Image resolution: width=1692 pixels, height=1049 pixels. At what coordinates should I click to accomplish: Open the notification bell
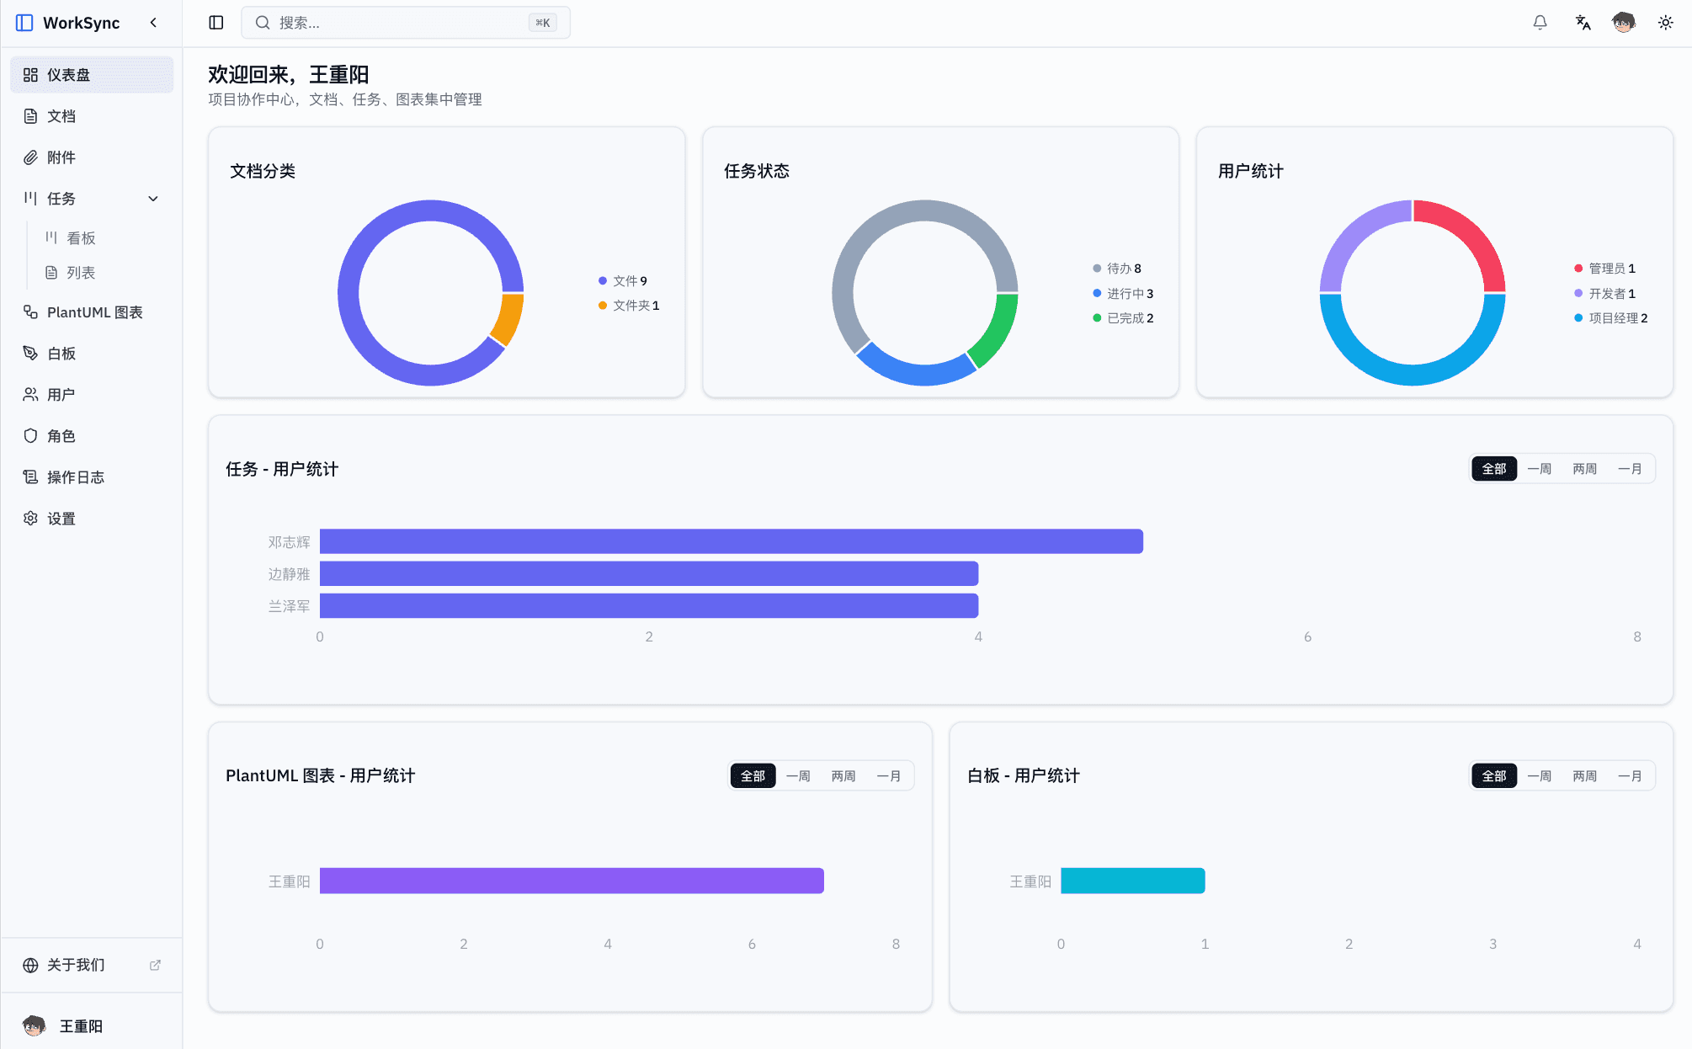[x=1539, y=23]
